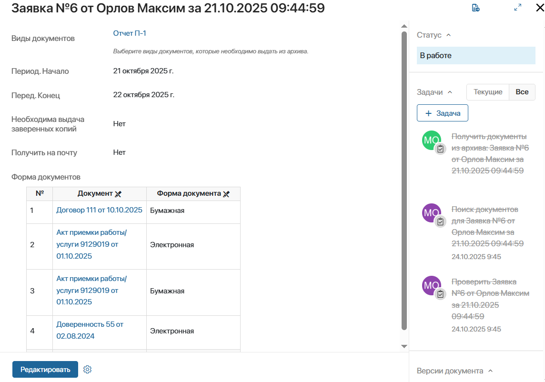This screenshot has height=382, width=545.
Task: Collapse the Версии документа section
Action: tap(490, 371)
